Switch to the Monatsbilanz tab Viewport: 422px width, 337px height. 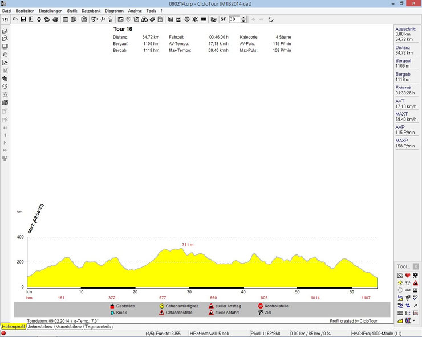(x=68, y=327)
